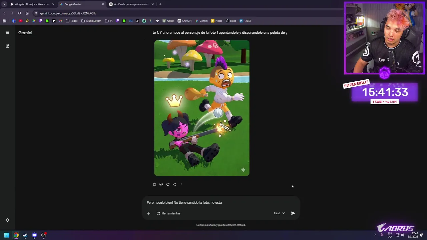Image resolution: width=427 pixels, height=240 pixels.
Task: Open the ESP LAA language switcher
Action: [x=390, y=235]
